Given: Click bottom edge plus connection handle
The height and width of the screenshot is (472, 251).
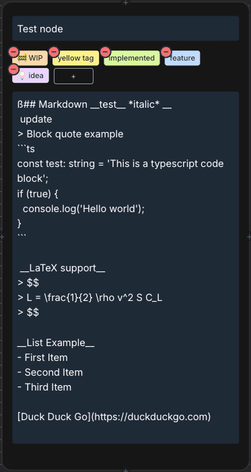Looking at the screenshot, I should tap(125, 470).
